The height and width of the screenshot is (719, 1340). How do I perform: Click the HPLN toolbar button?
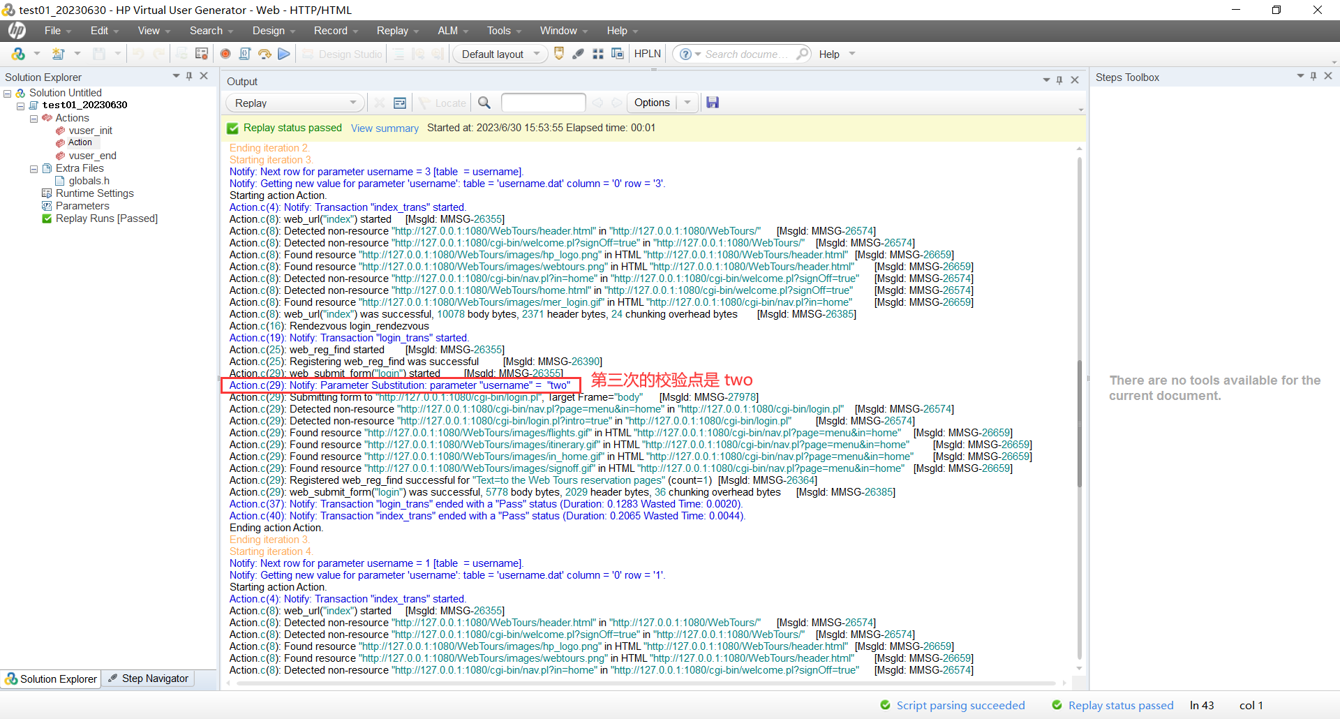[647, 54]
